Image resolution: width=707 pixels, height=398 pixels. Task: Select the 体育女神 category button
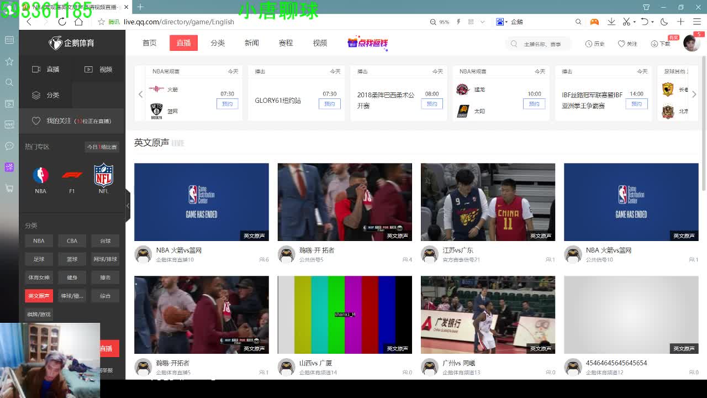click(x=39, y=277)
